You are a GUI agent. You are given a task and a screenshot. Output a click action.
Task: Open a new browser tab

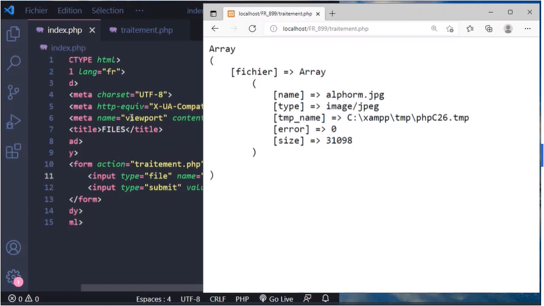pos(332,14)
